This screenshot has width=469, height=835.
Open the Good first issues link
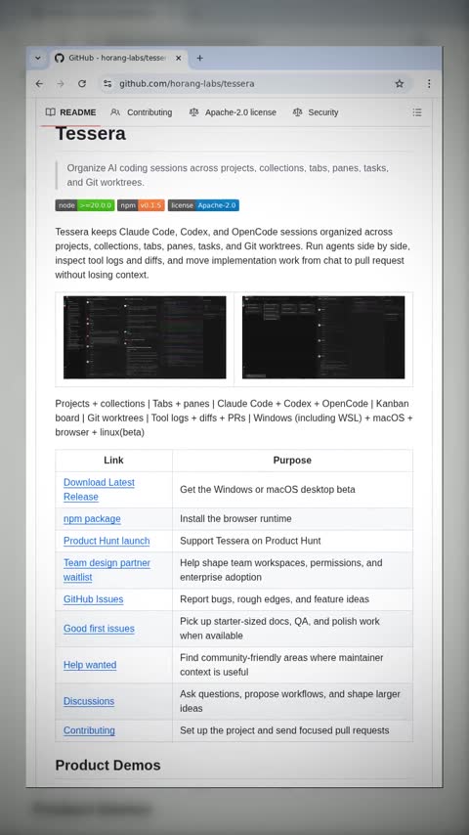99,629
